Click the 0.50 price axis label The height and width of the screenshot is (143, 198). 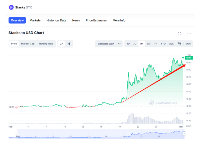coord(189,91)
